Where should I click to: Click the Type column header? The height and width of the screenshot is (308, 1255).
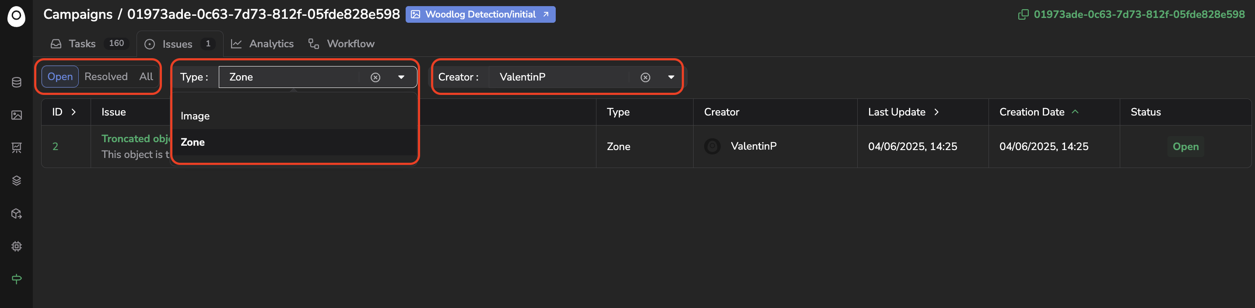click(x=618, y=112)
